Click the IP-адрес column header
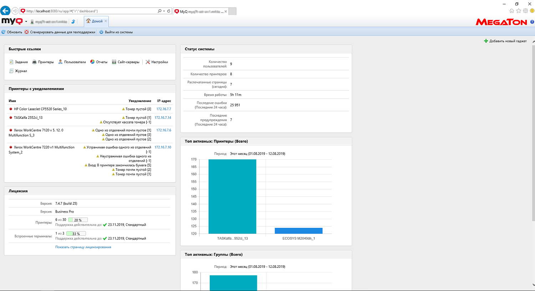The image size is (535, 291). (164, 101)
